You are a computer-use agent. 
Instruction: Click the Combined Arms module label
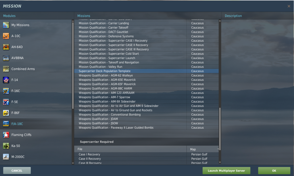pyautogui.click(x=23, y=69)
